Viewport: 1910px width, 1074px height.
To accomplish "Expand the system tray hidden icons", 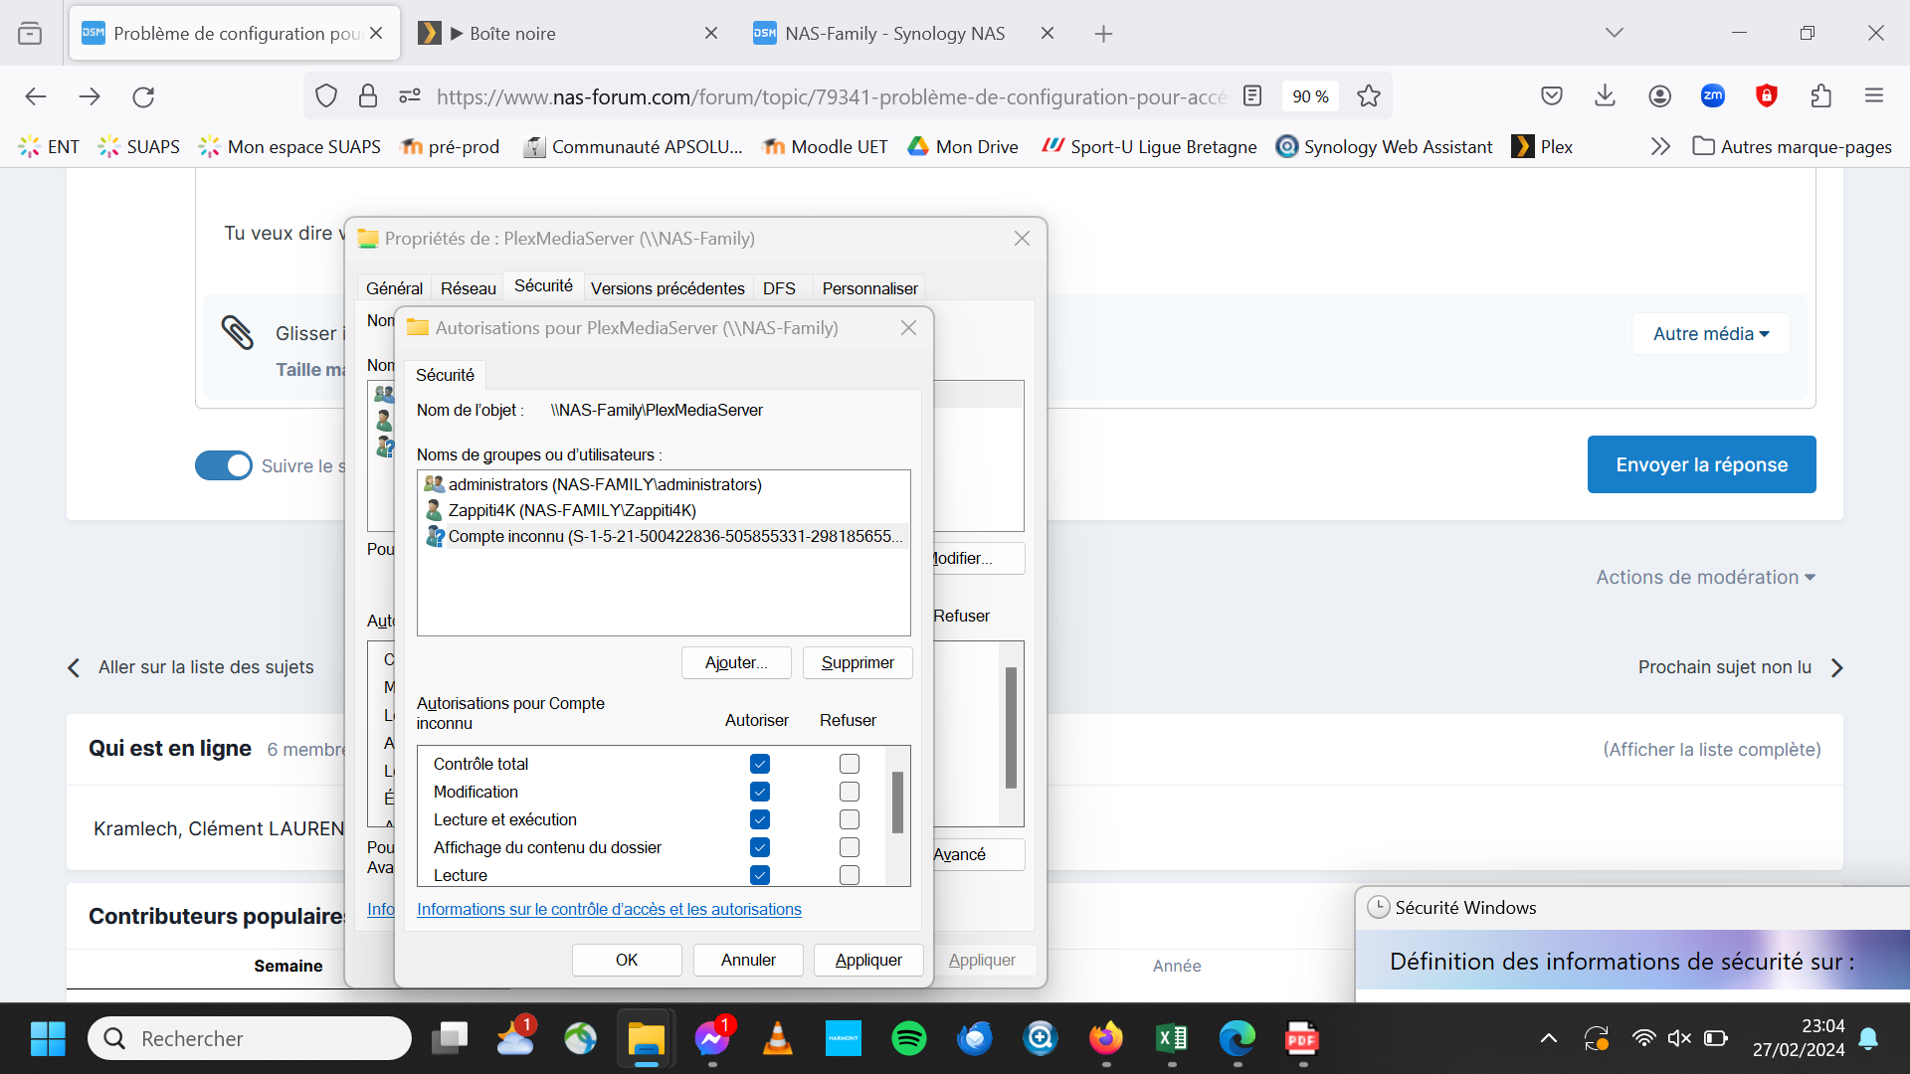I will pos(1549,1039).
